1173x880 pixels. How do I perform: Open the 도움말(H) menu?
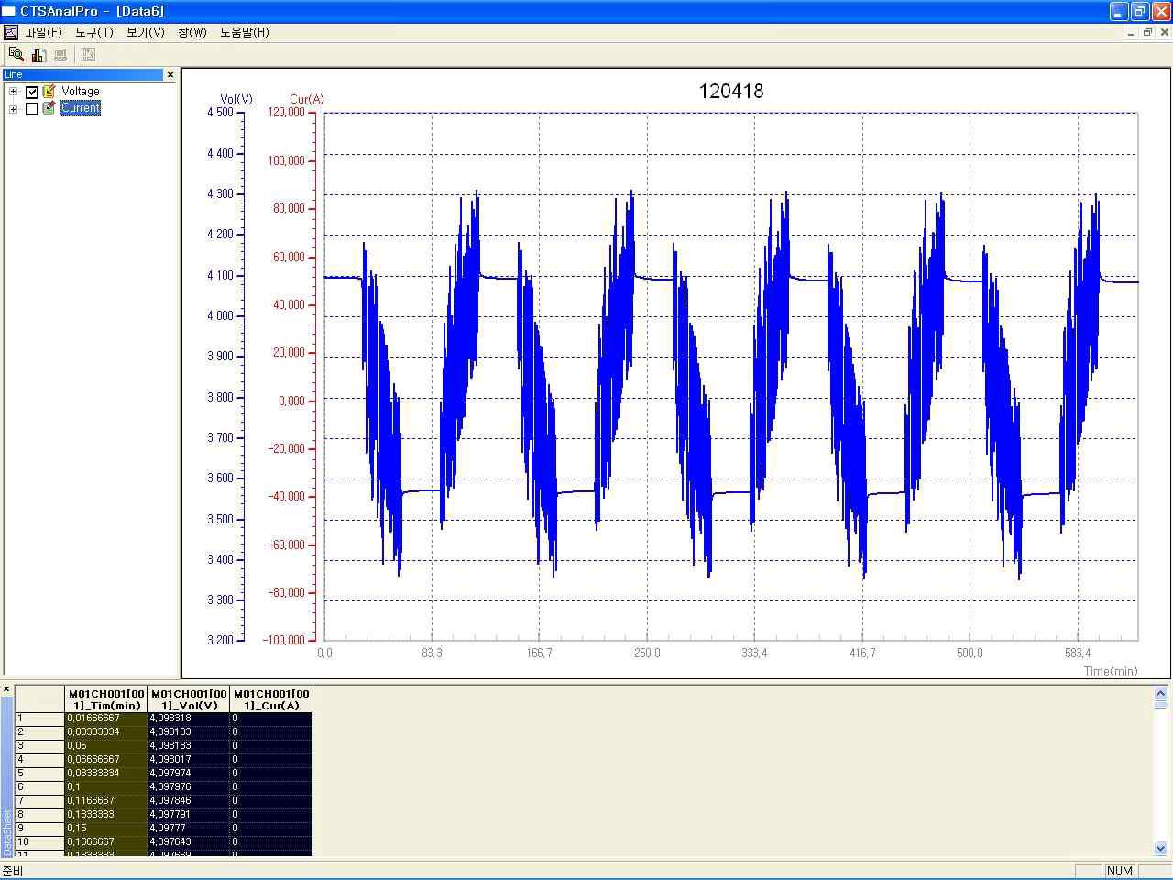coord(244,32)
